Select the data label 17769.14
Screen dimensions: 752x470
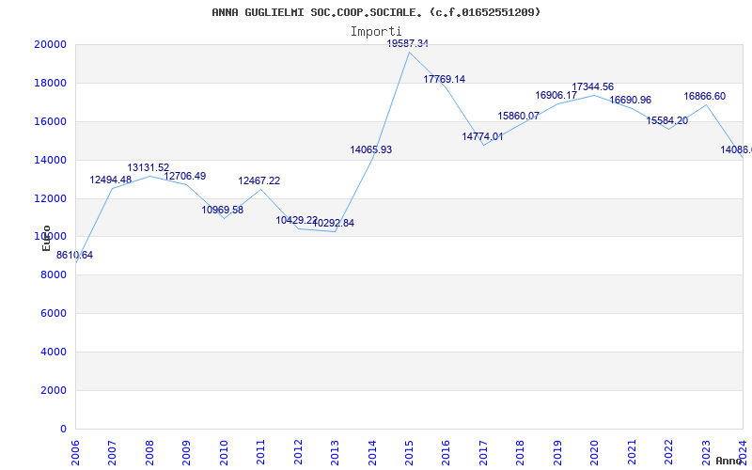coord(444,79)
